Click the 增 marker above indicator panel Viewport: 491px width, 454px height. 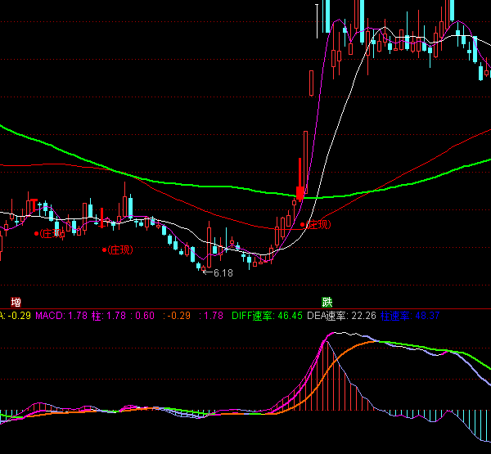coord(16,302)
